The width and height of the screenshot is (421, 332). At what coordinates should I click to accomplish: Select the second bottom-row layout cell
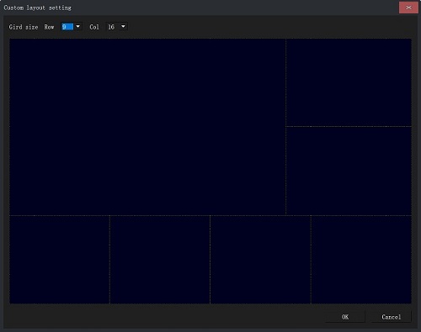click(160, 260)
